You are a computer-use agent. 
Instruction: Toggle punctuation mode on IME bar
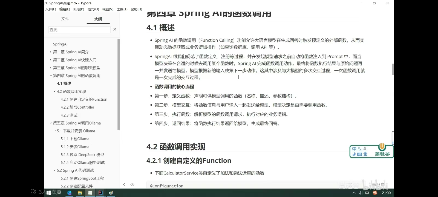(x=359, y=149)
